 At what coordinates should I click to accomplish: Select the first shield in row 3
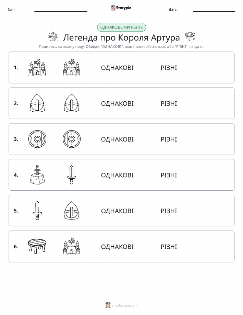[37, 139]
